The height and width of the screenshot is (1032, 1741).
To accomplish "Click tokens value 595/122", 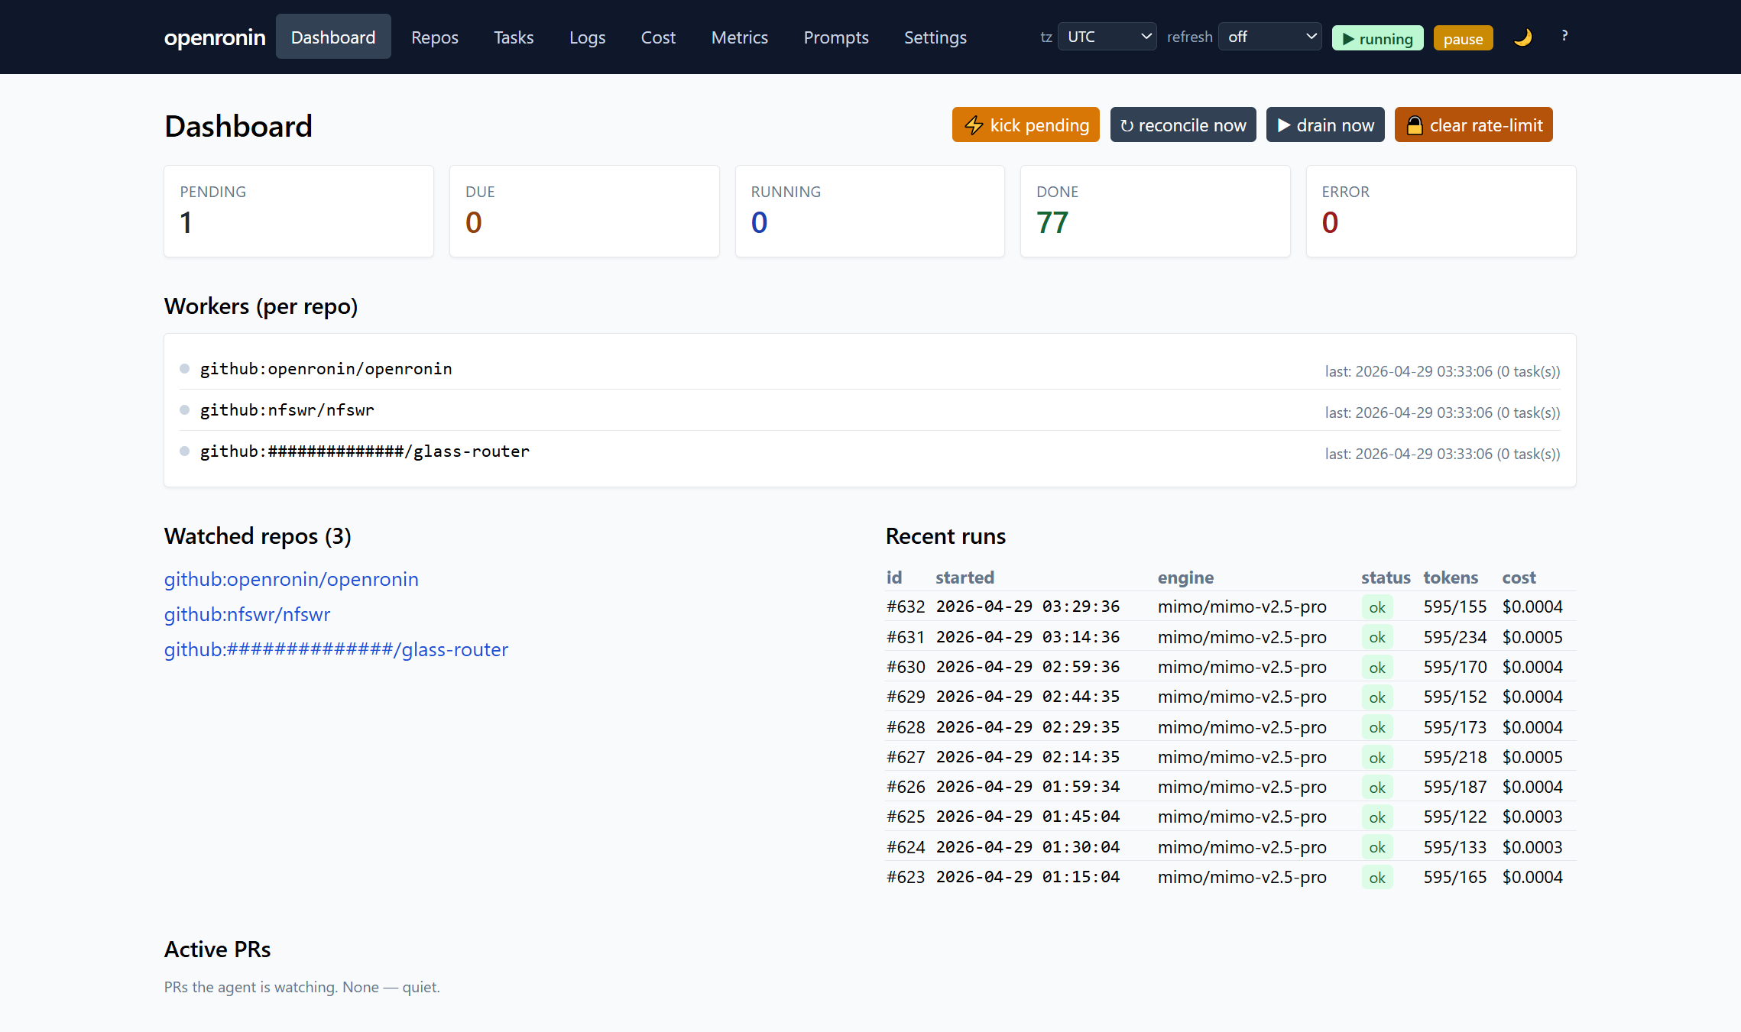I will click(x=1455, y=817).
